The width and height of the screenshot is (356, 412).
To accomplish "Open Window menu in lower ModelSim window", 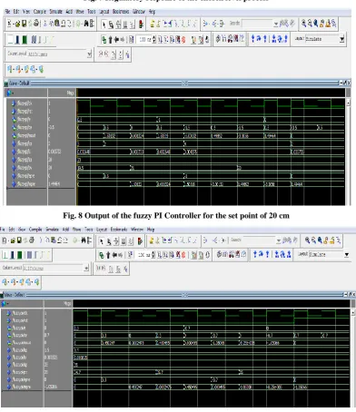I will point(137,230).
